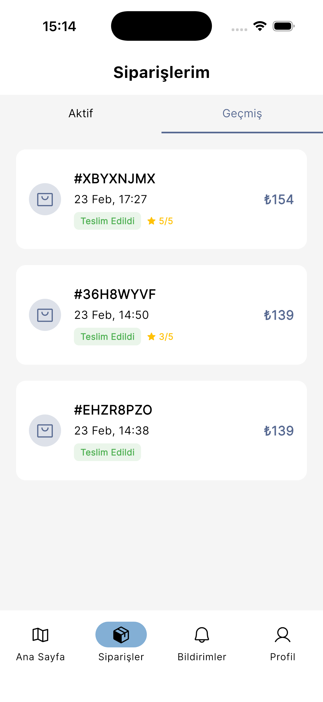Select the Geçmiş tab
The height and width of the screenshot is (702, 323).
click(x=242, y=113)
